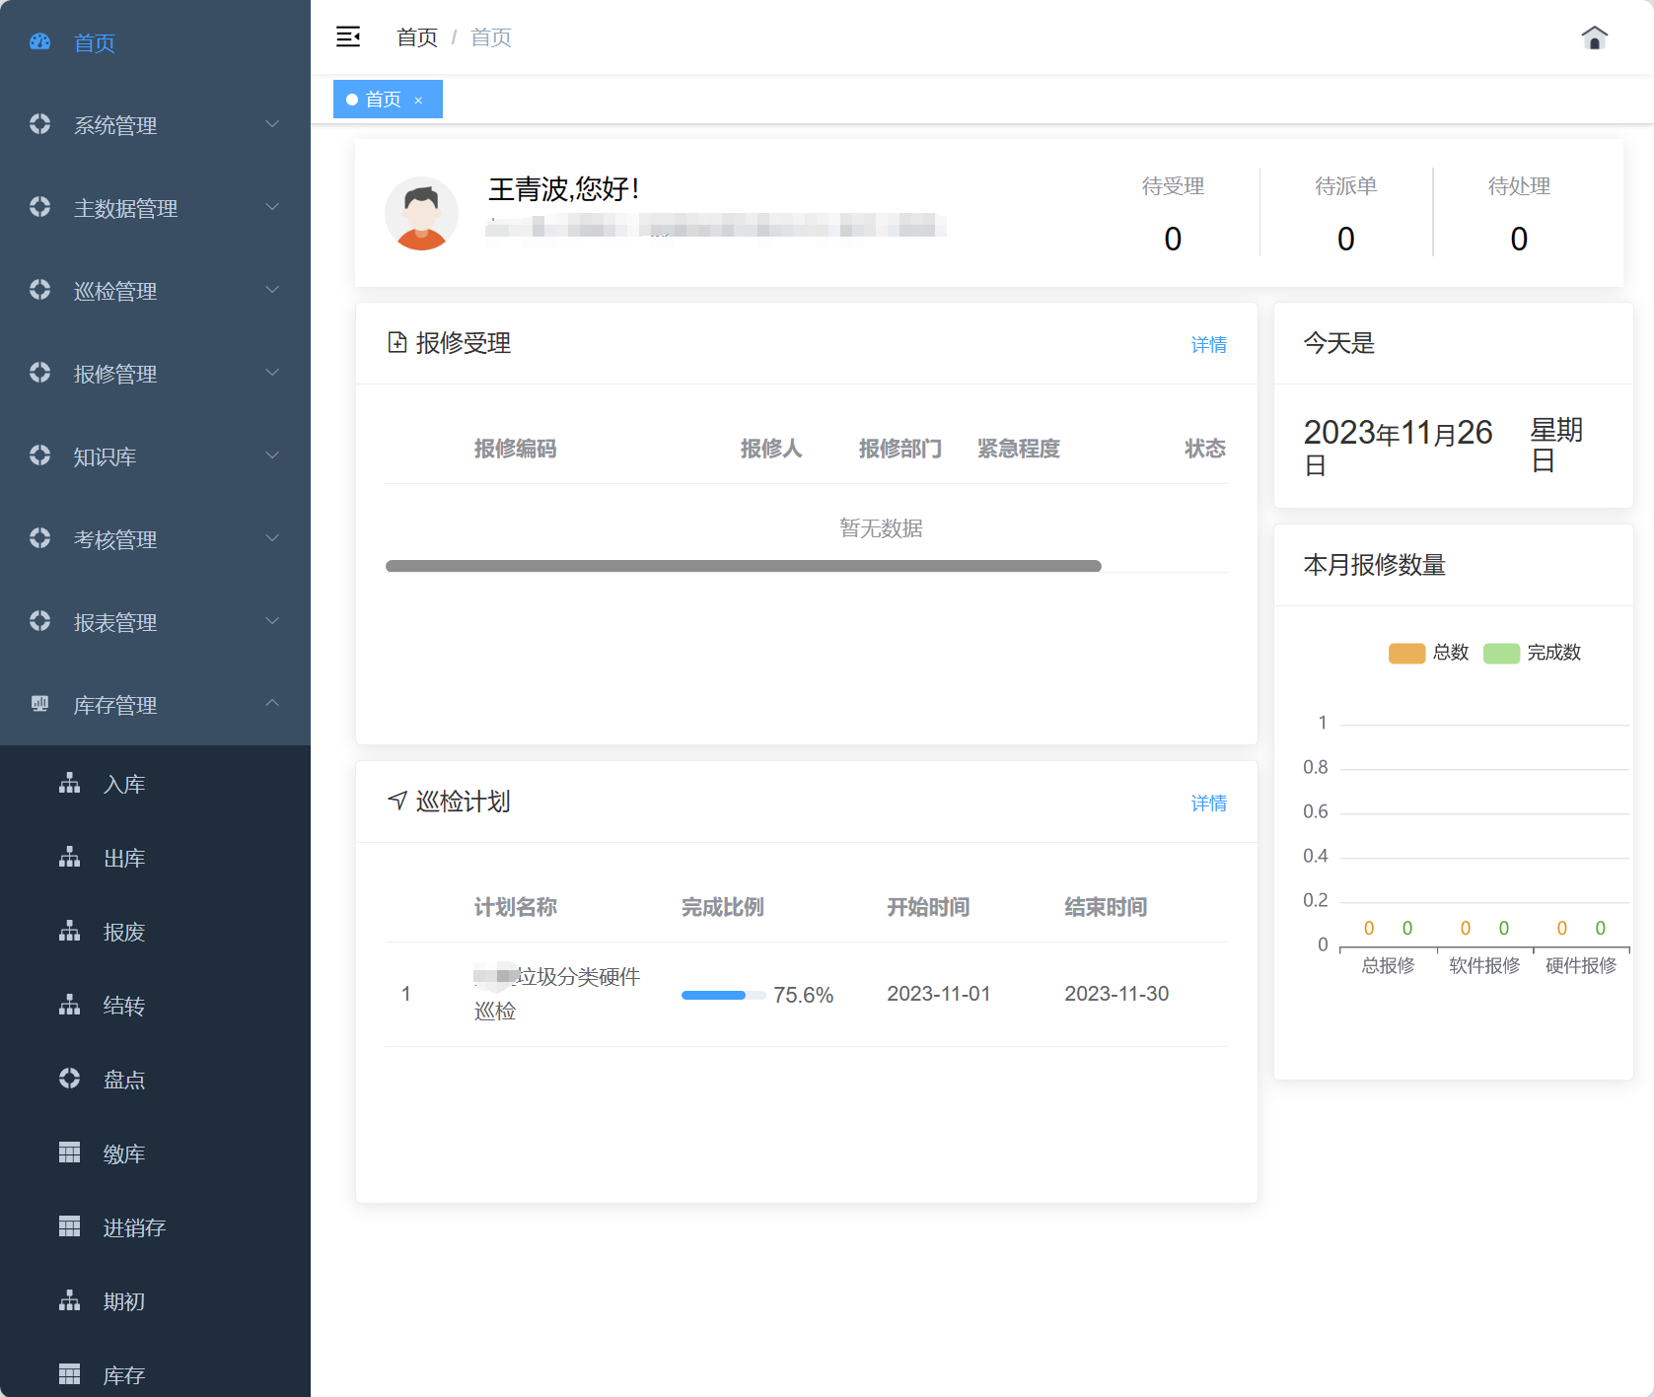This screenshot has height=1397, width=1654.
Task: Click the 紧急程度 column header
Action: coord(1019,449)
